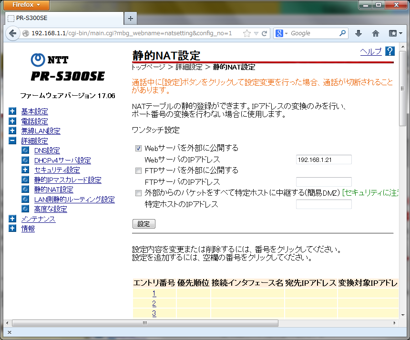Enable FTPサーバを外部に公開する checkbox
The width and height of the screenshot is (410, 340).
[x=138, y=171]
